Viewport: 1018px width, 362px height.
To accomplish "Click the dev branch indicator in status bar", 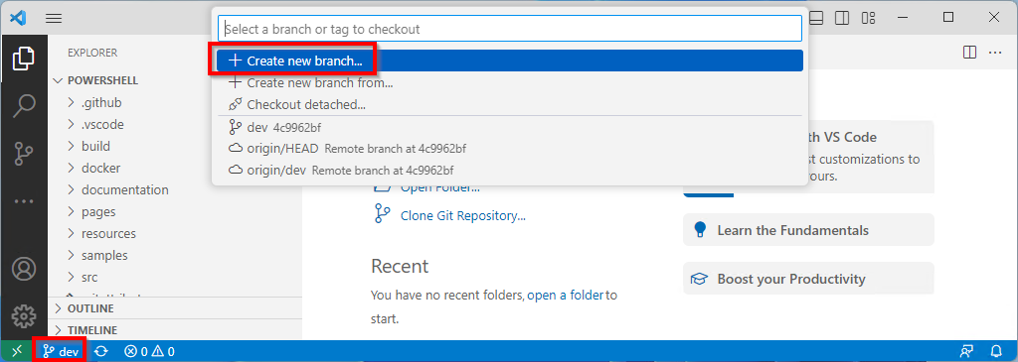I will 61,352.
